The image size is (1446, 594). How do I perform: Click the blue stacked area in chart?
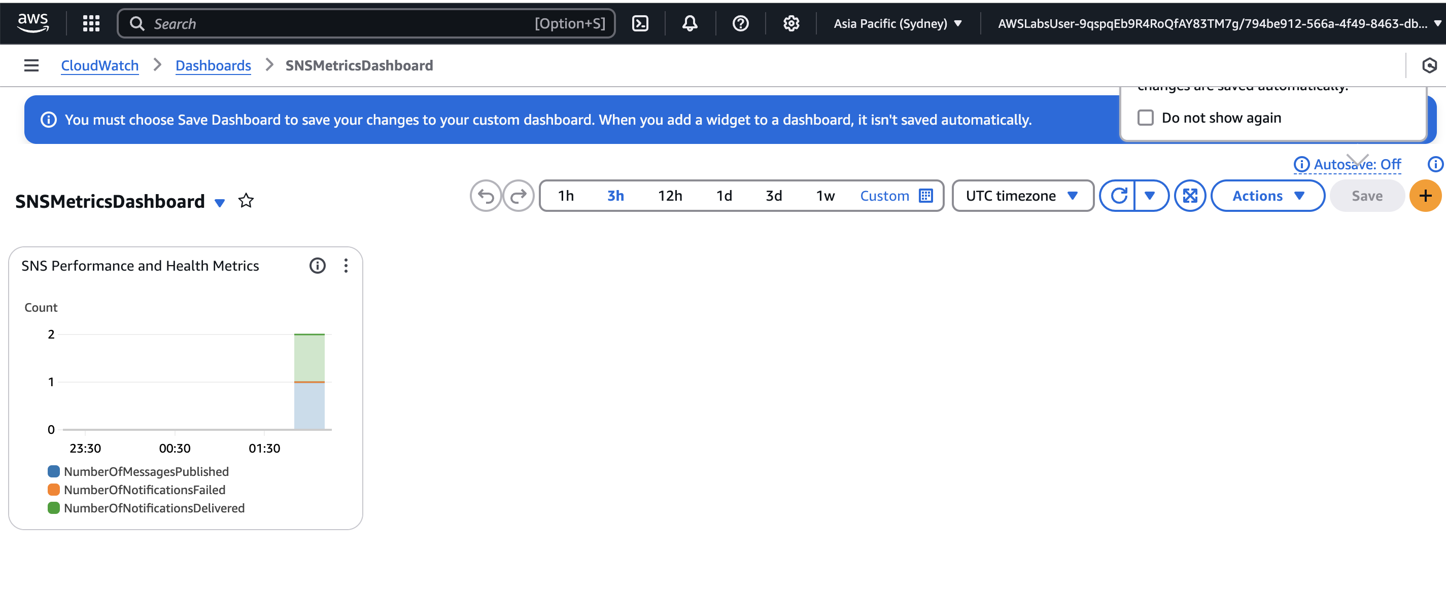tap(309, 406)
